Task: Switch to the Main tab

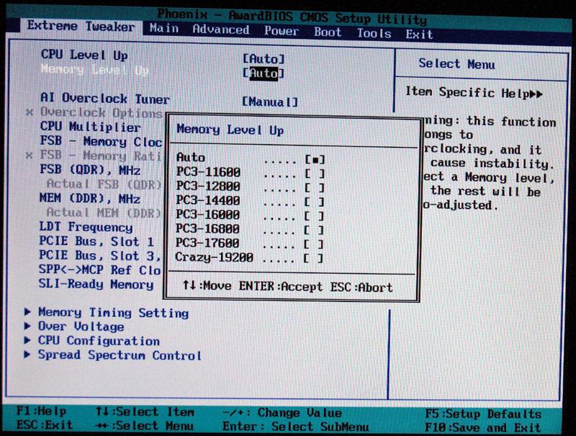Action: pyautogui.click(x=164, y=28)
